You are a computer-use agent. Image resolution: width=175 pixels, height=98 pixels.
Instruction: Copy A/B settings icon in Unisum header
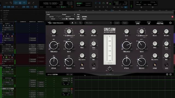click(80, 23)
